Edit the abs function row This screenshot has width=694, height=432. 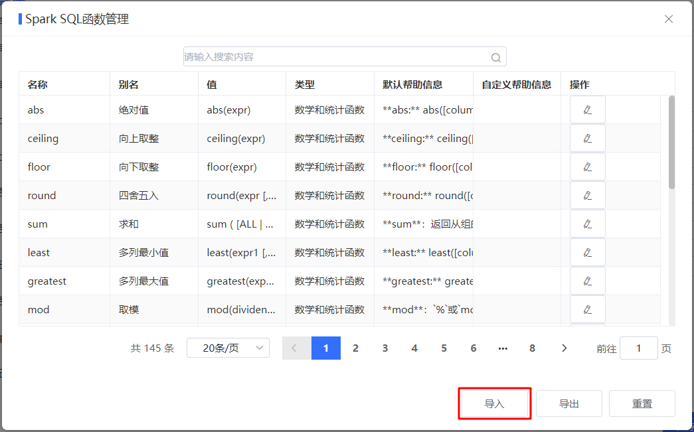pyautogui.click(x=587, y=109)
